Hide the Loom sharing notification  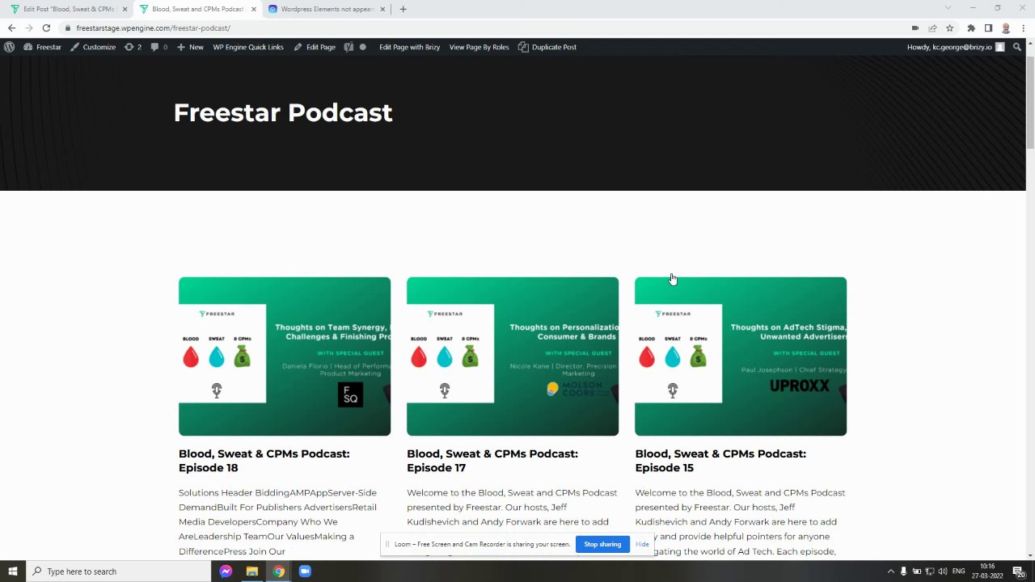[642, 544]
